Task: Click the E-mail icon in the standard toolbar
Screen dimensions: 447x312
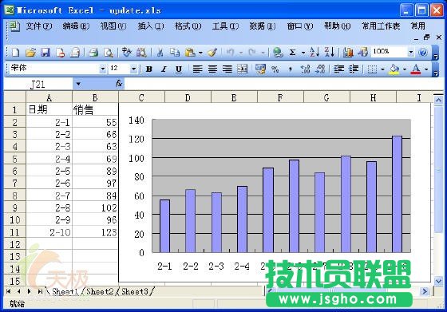Action: [x=75, y=53]
